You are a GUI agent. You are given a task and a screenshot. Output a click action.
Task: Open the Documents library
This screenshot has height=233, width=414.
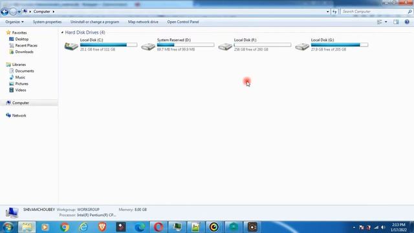[25, 71]
